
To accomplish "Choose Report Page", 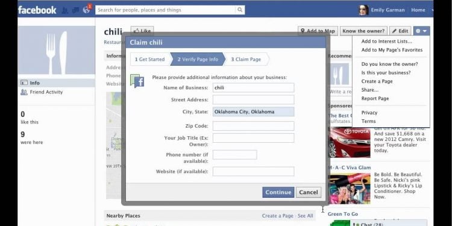I will pos(375,99).
